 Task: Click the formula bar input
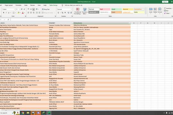click(x=92, y=19)
